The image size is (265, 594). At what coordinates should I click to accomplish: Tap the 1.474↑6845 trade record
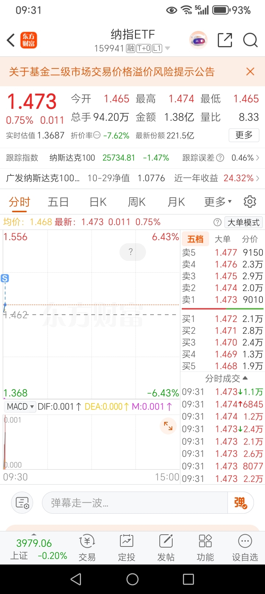223,404
